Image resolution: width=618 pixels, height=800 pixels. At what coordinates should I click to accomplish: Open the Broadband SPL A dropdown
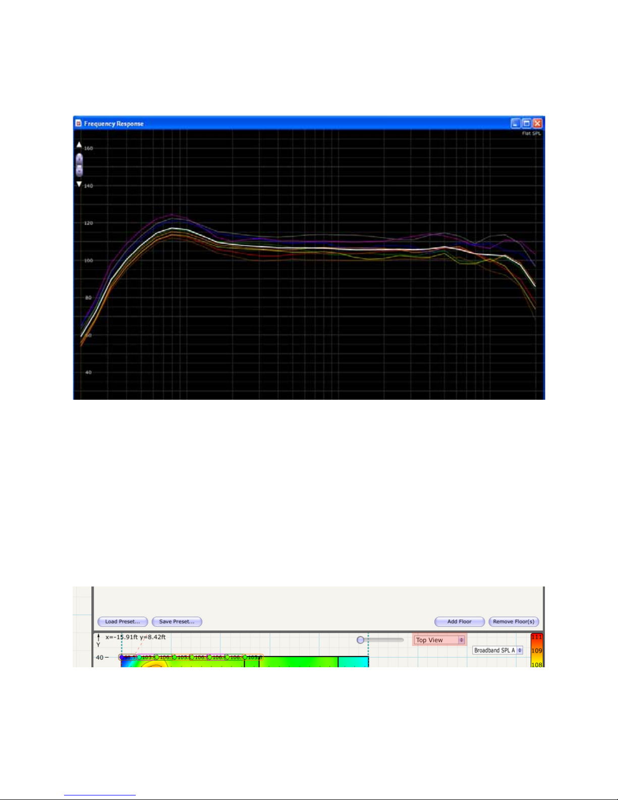click(497, 650)
